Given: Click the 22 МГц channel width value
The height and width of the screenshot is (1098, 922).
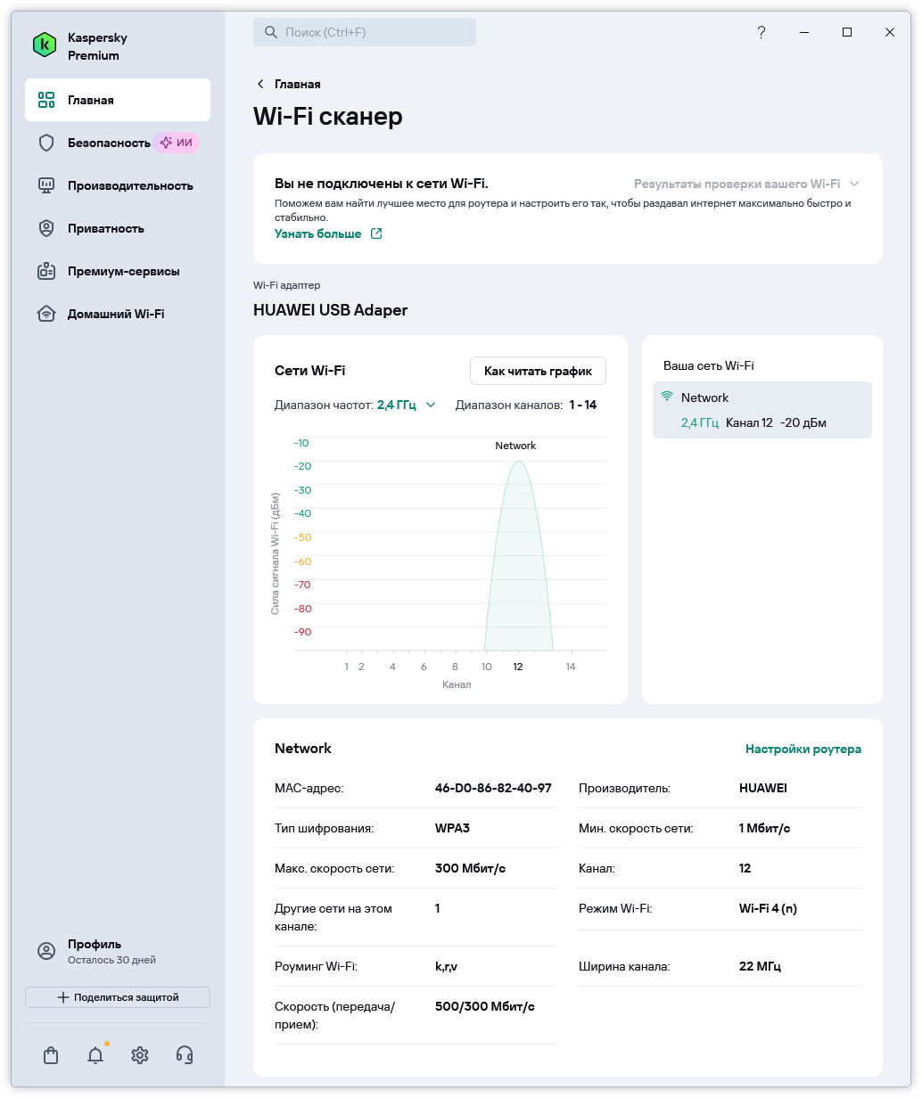Looking at the screenshot, I should (x=760, y=966).
